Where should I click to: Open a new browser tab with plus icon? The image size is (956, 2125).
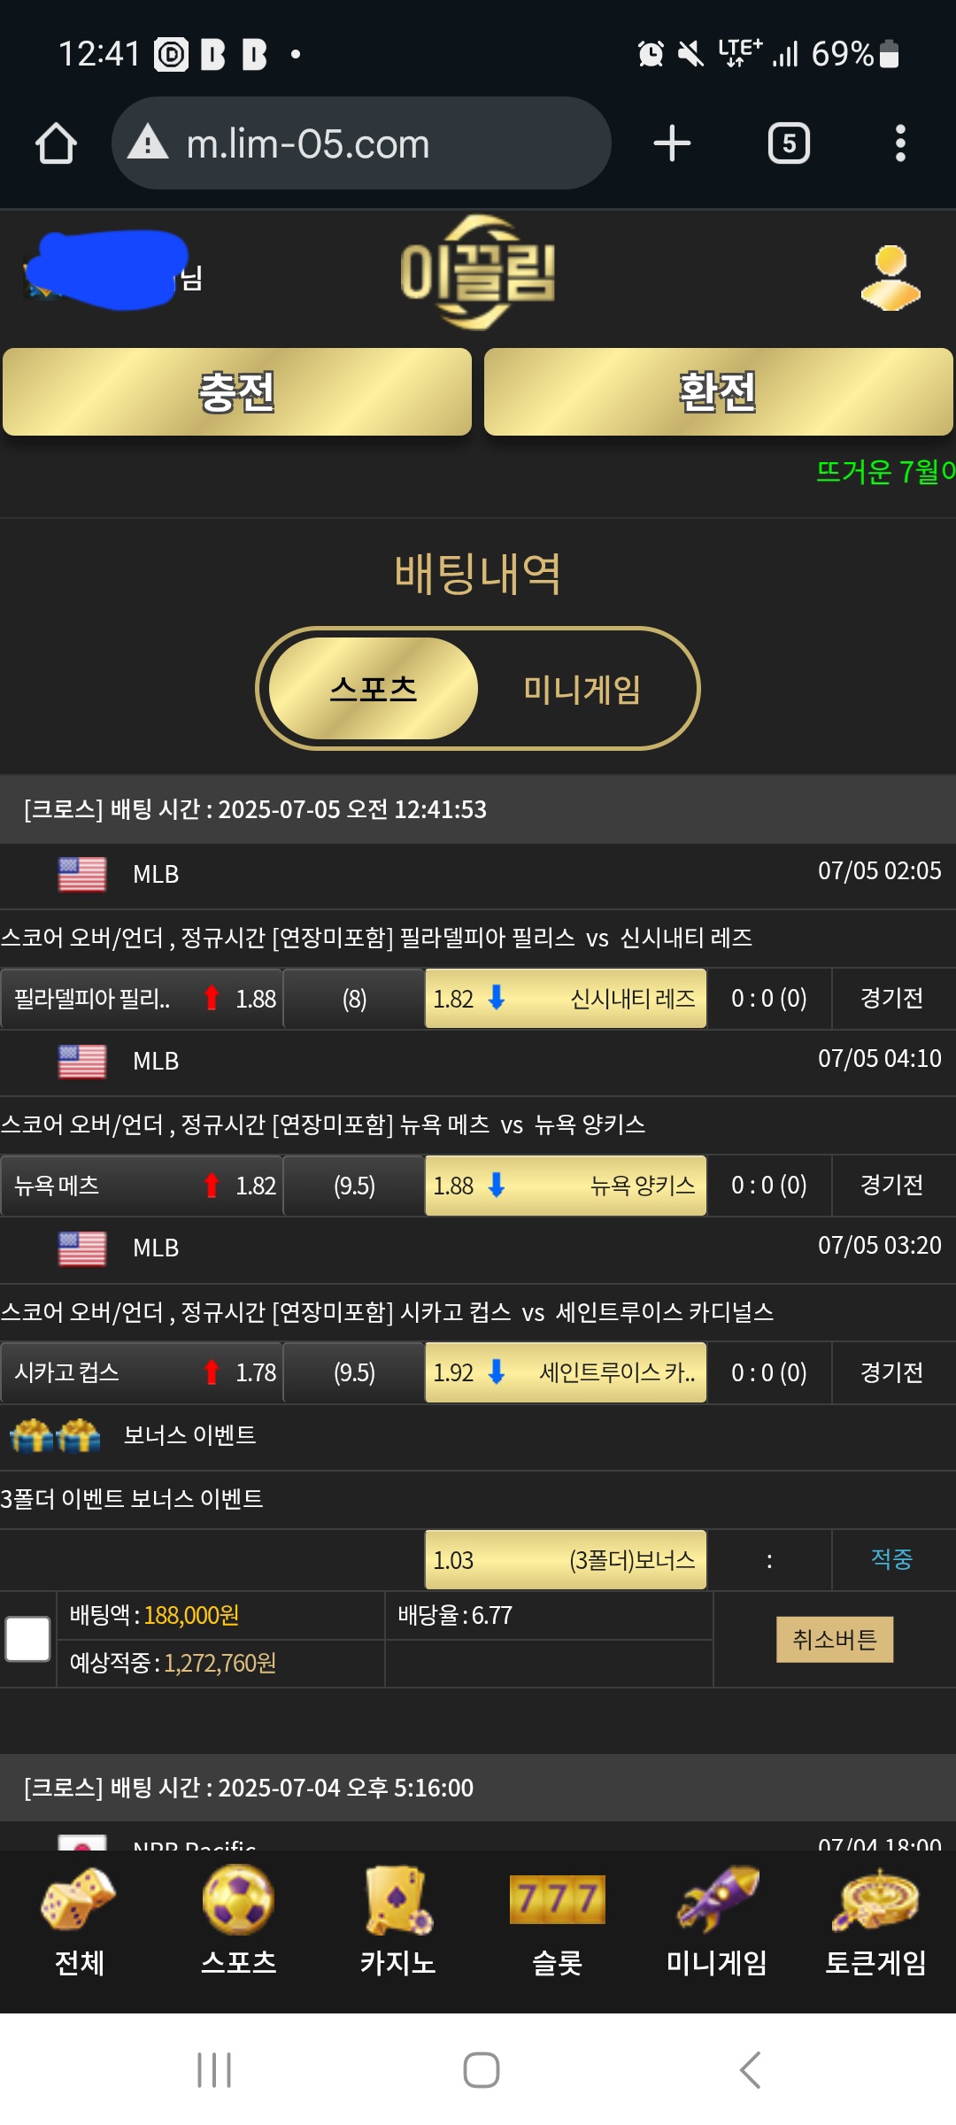click(672, 143)
